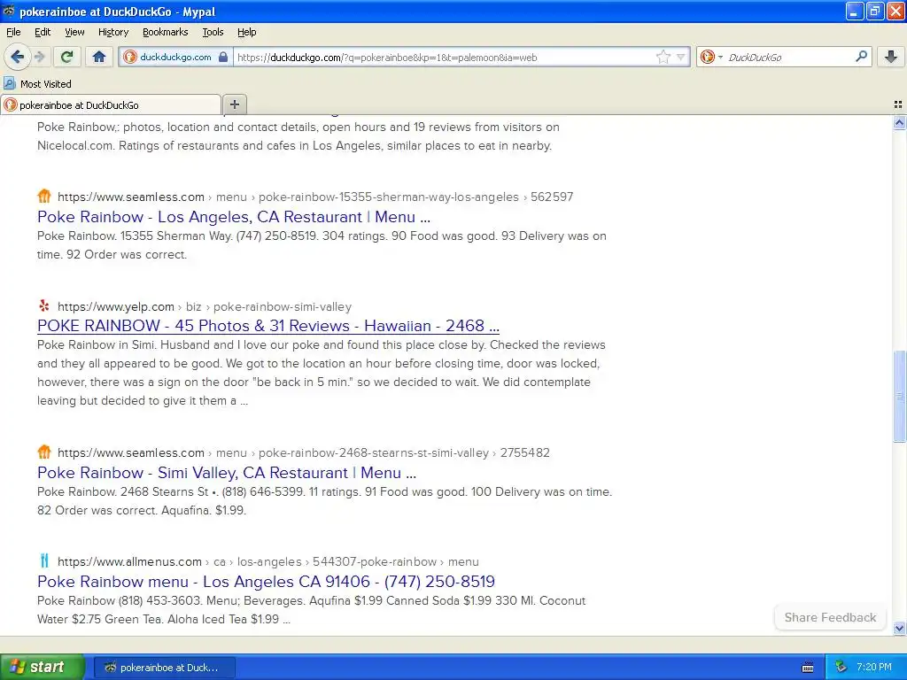Open the History menu
Screen dimensions: 907x680
click(x=112, y=32)
